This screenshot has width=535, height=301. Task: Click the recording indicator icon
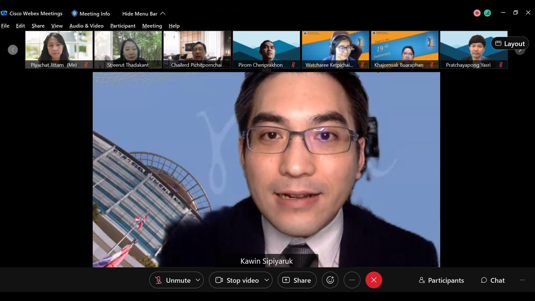pyautogui.click(x=477, y=13)
